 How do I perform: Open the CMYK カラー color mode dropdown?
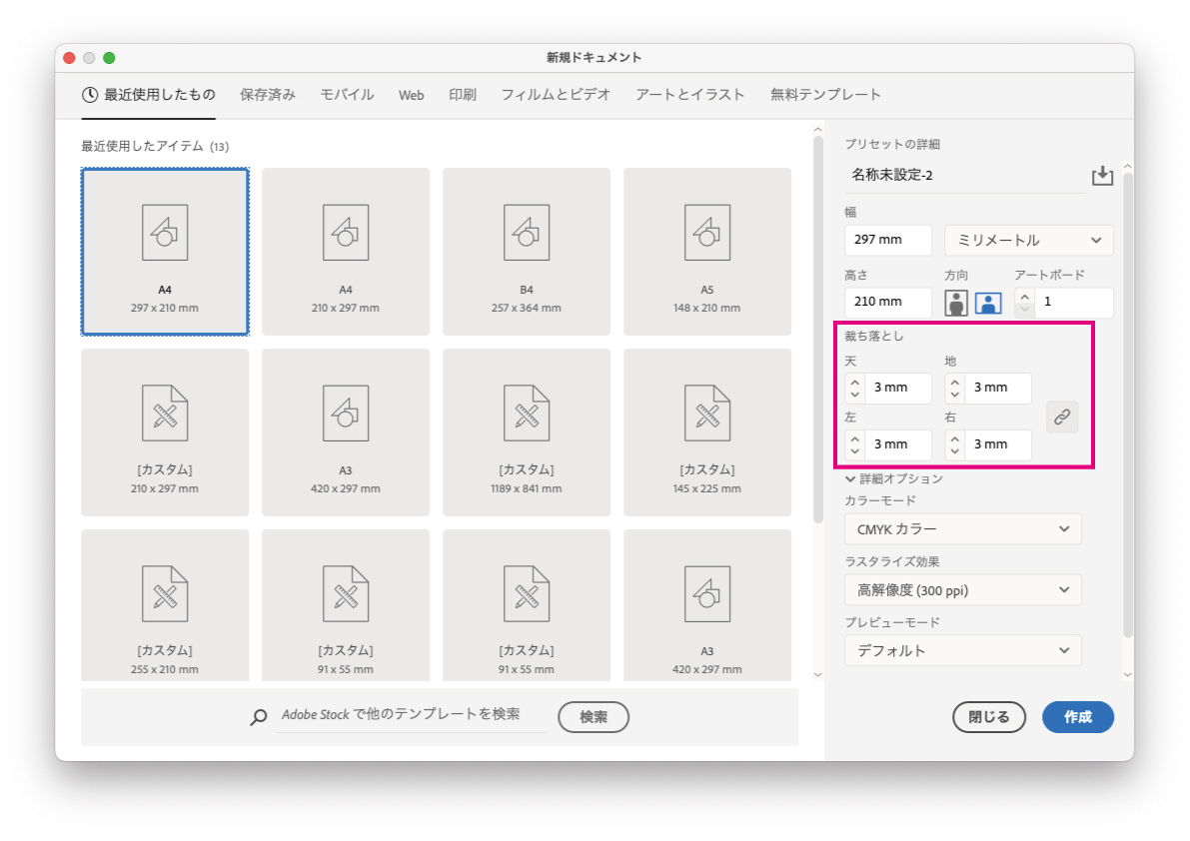point(962,529)
